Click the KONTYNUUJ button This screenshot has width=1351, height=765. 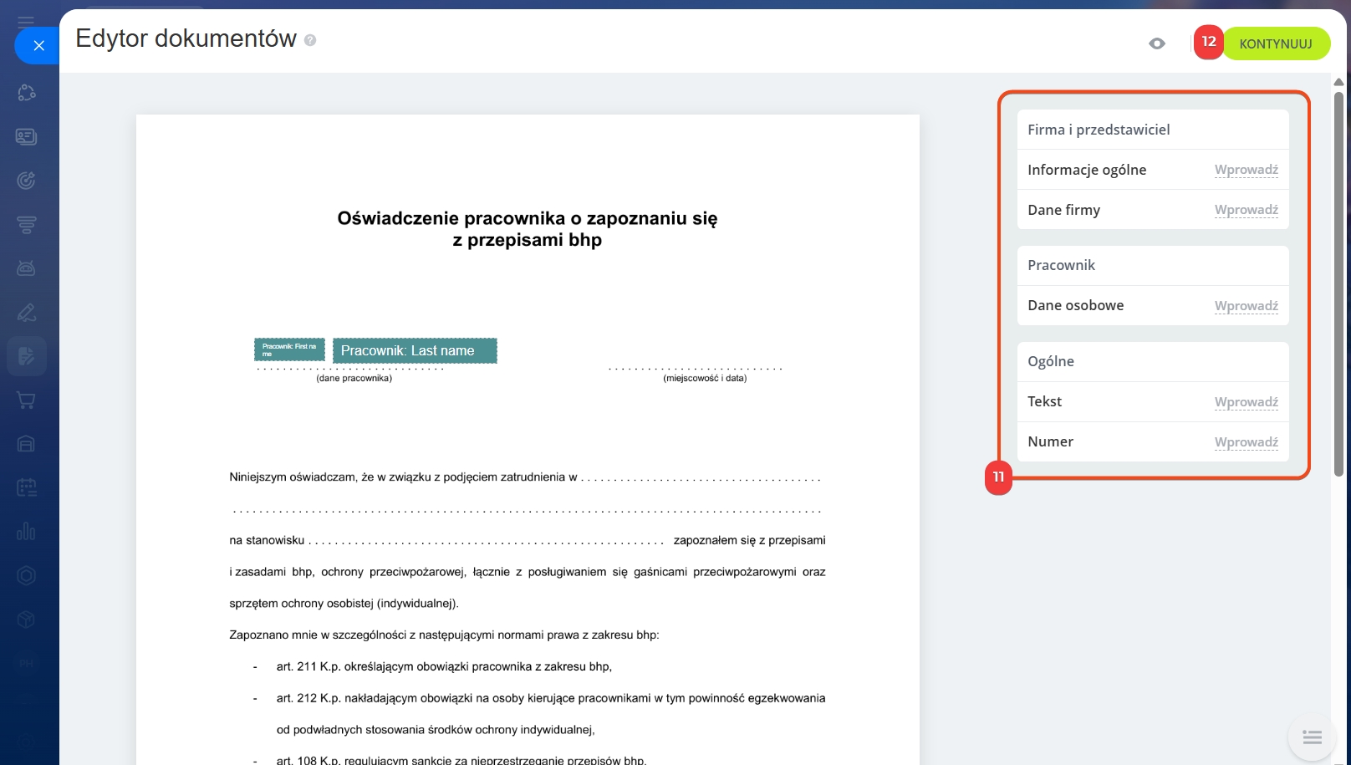1276,43
